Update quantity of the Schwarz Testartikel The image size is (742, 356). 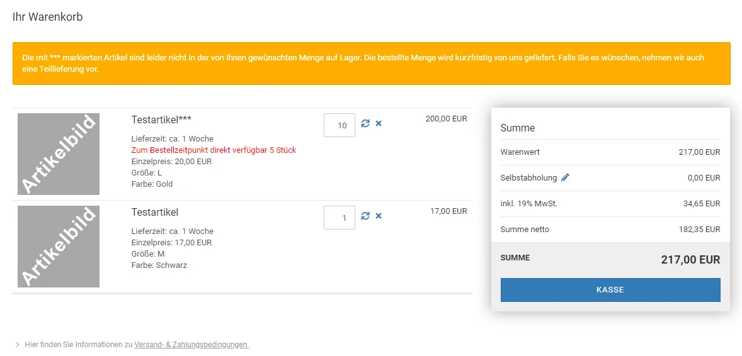coord(365,216)
